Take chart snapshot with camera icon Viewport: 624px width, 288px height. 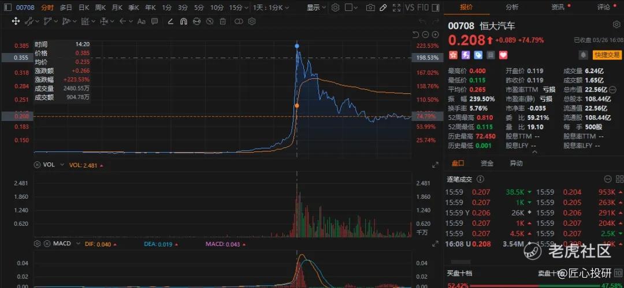[370, 7]
